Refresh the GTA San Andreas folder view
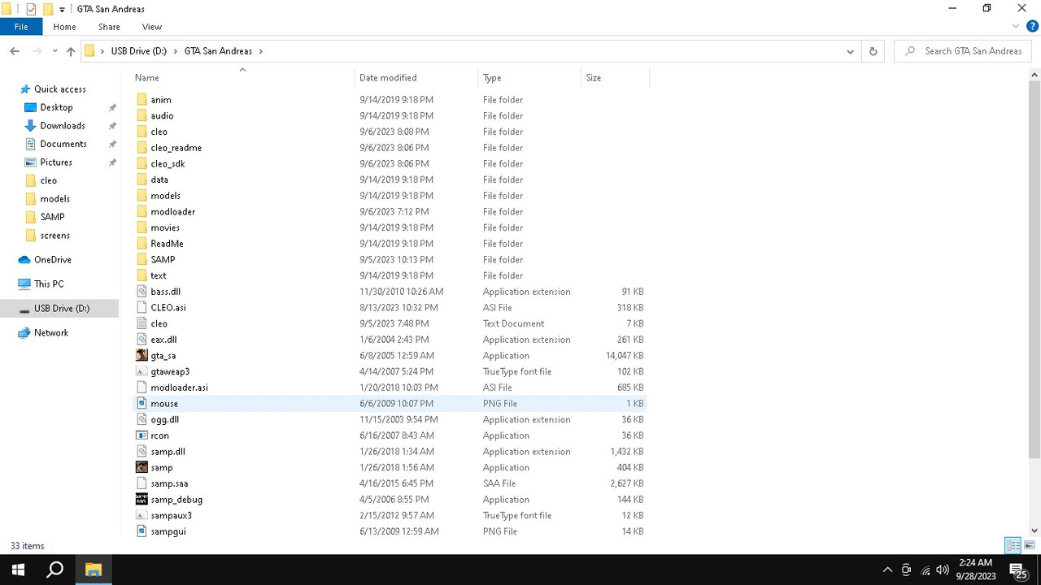Viewport: 1041px width, 585px height. [x=873, y=51]
